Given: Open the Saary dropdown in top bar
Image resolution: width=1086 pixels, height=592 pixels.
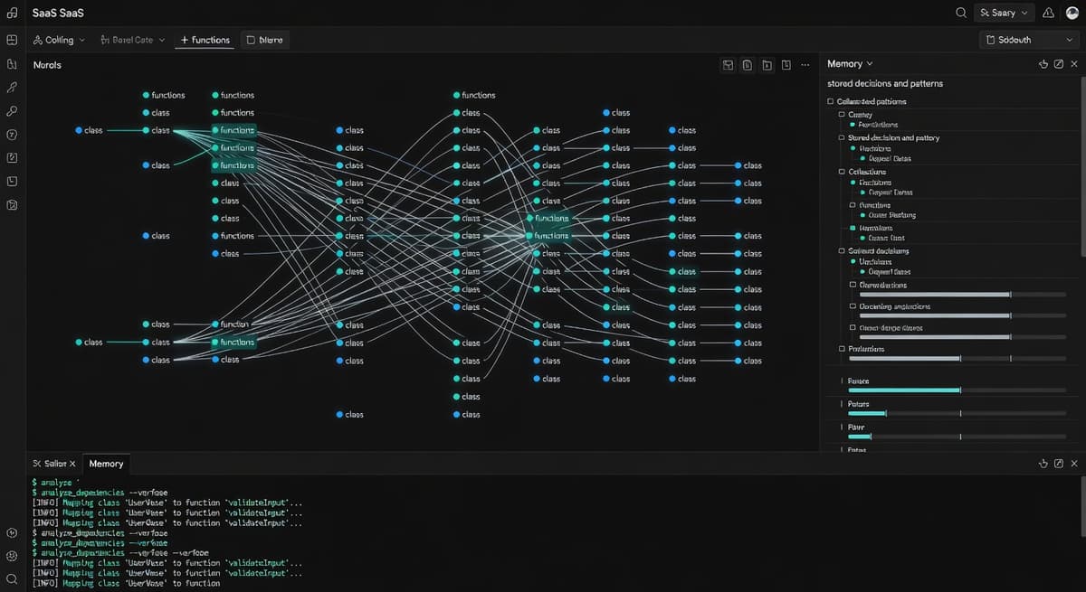Looking at the screenshot, I should click(x=1004, y=13).
